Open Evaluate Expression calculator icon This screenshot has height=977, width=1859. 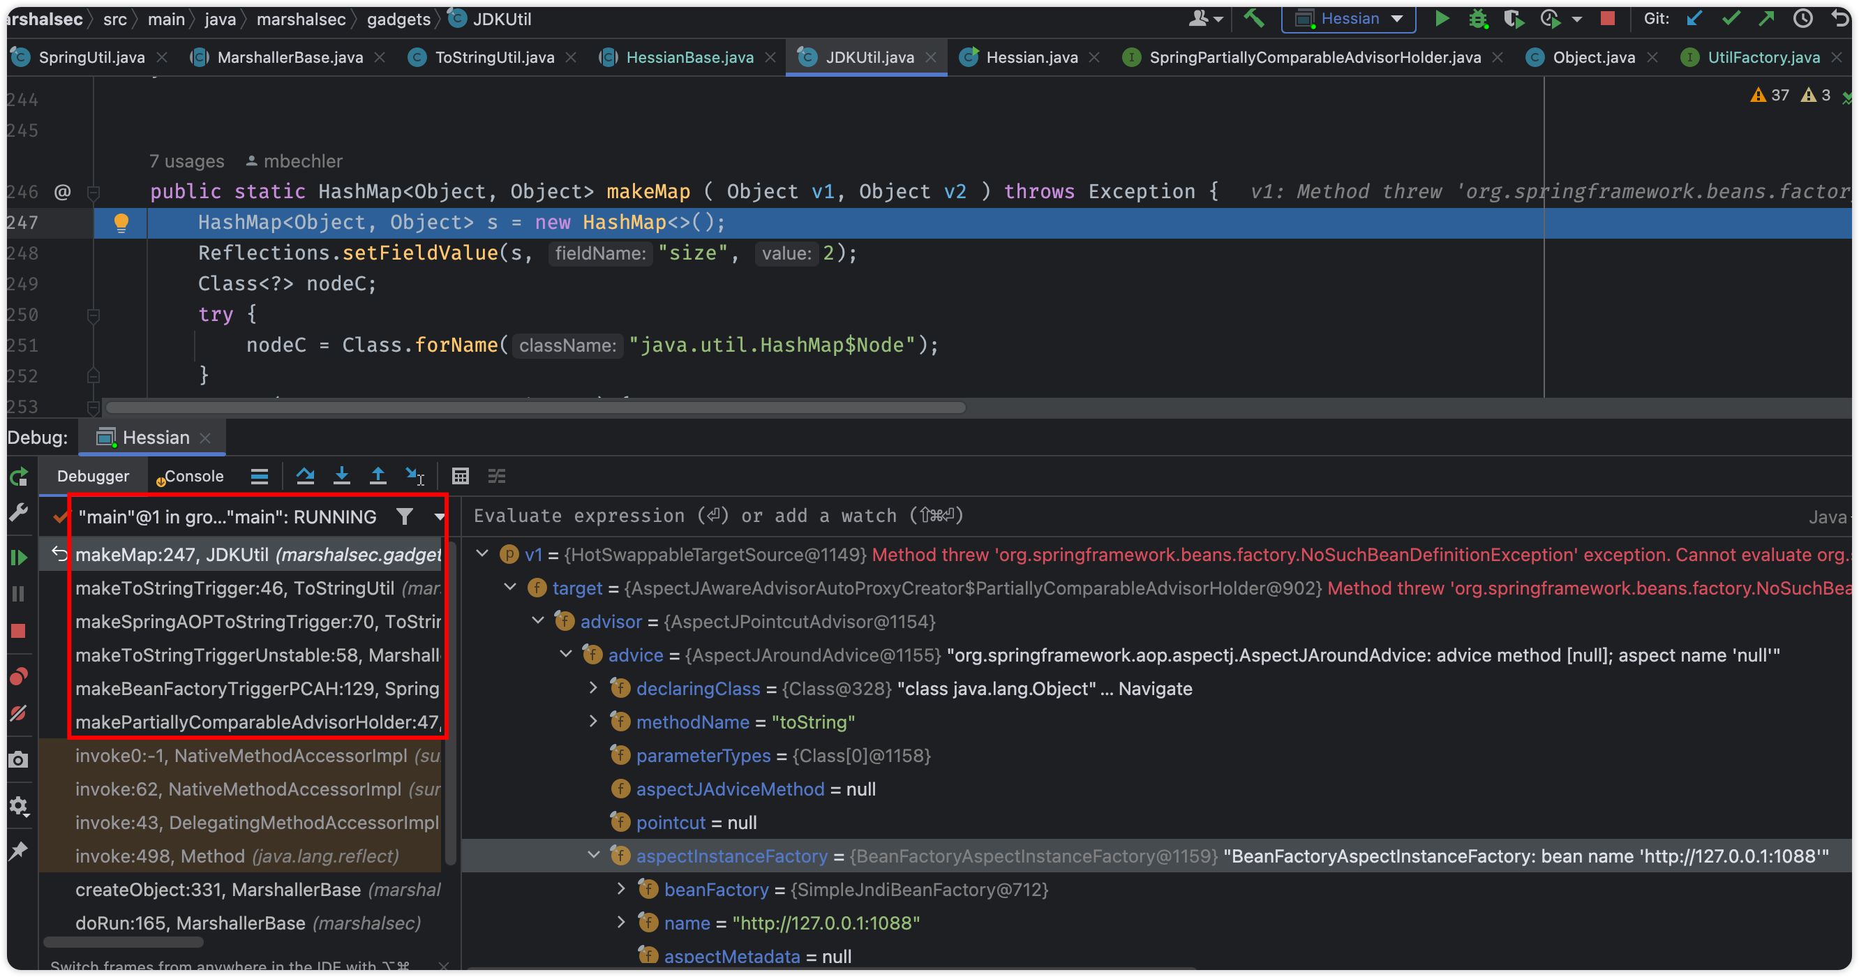(x=461, y=475)
